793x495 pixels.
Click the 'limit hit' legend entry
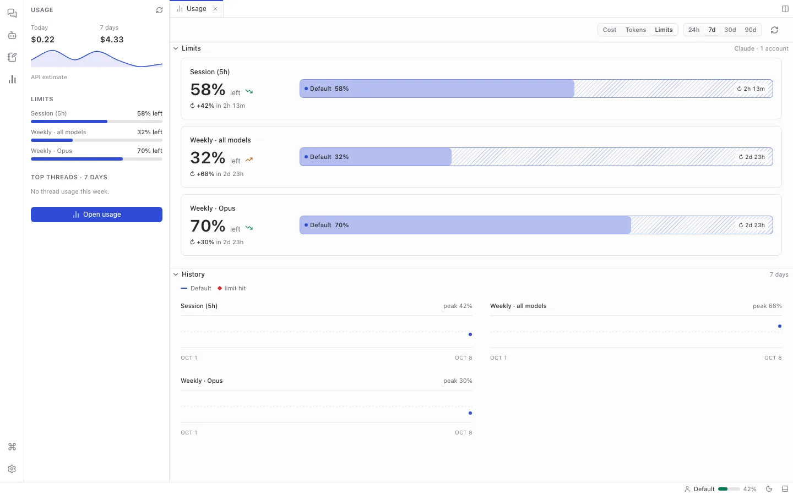232,288
